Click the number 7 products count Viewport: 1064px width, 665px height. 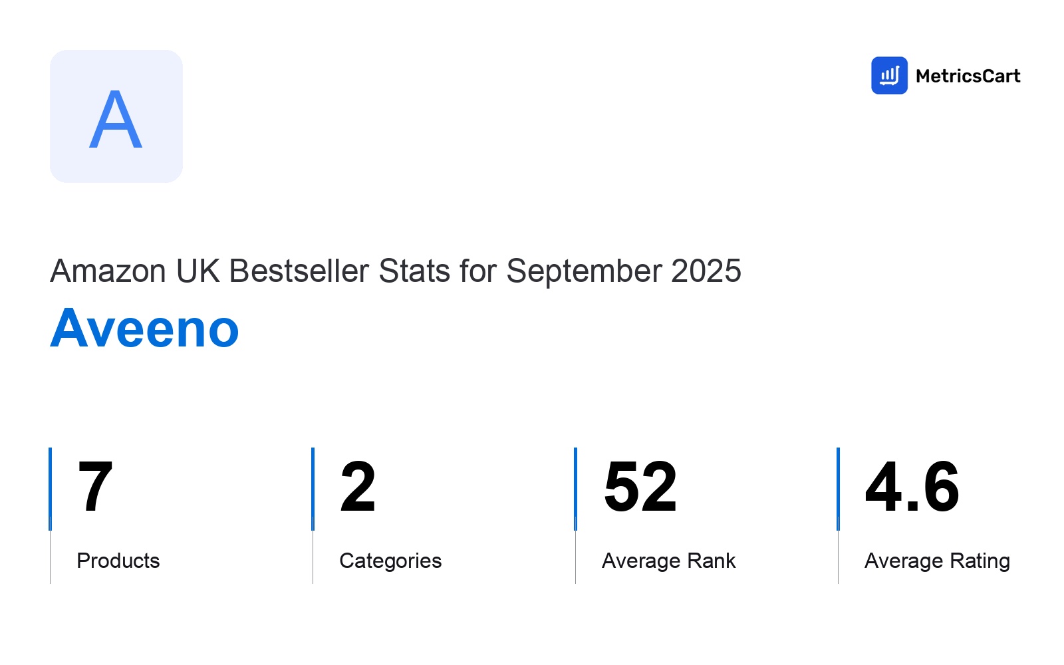pos(95,487)
